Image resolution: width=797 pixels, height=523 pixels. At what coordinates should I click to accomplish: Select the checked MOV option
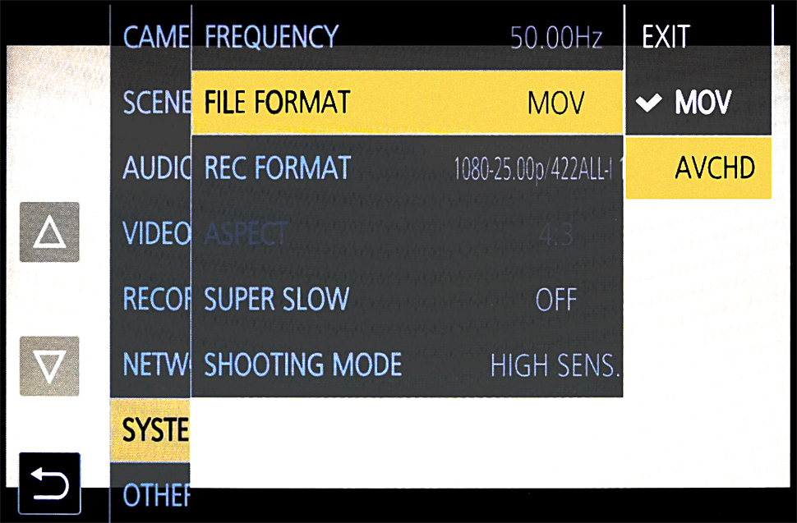[698, 102]
